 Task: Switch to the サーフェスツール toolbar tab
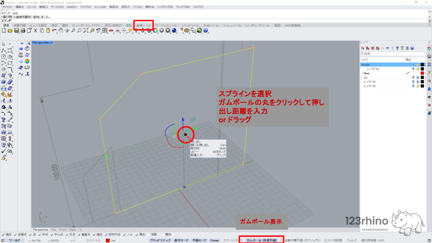coord(166,25)
